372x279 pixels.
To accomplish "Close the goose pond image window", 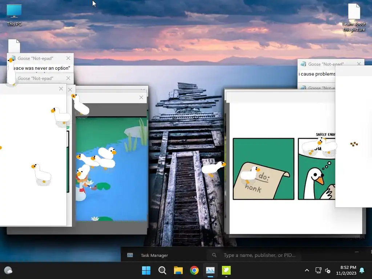I will (141, 97).
